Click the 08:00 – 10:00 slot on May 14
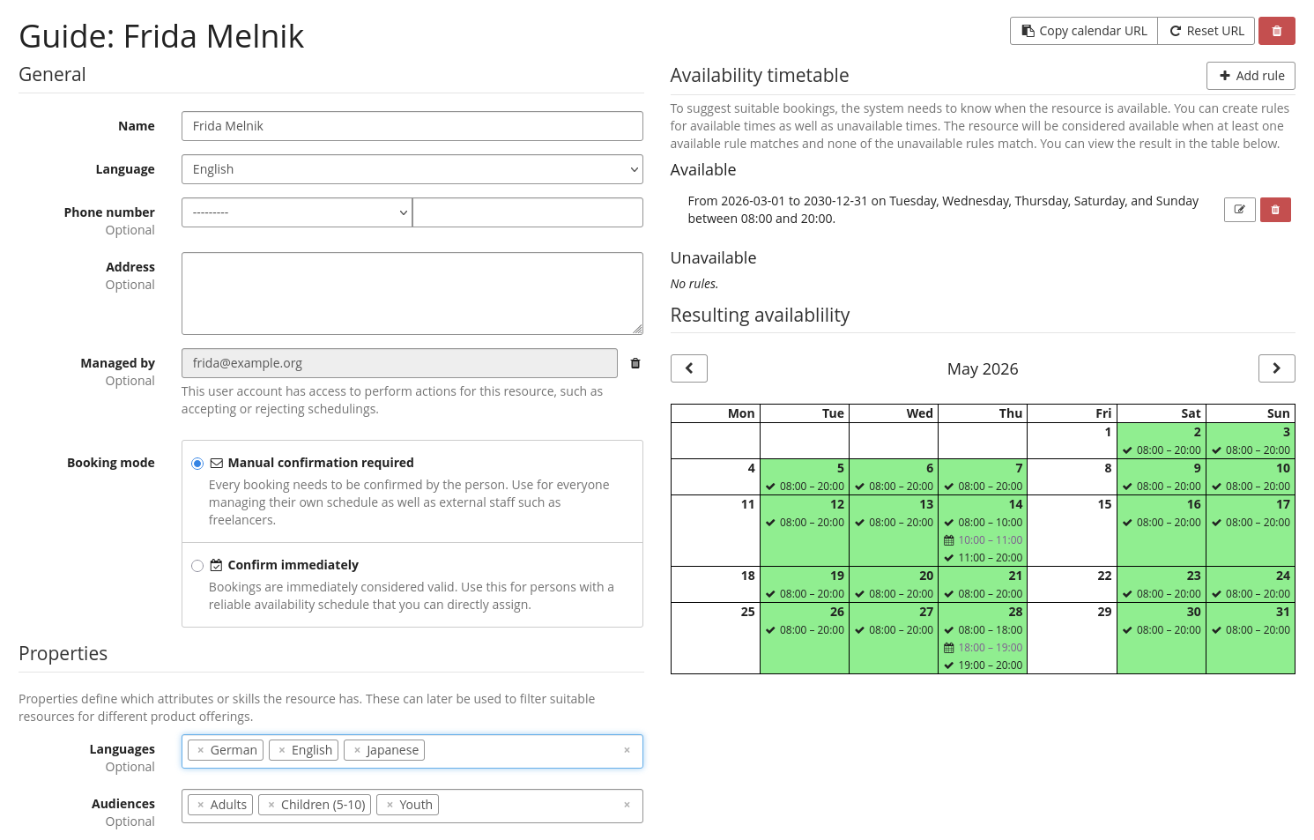 (984, 523)
